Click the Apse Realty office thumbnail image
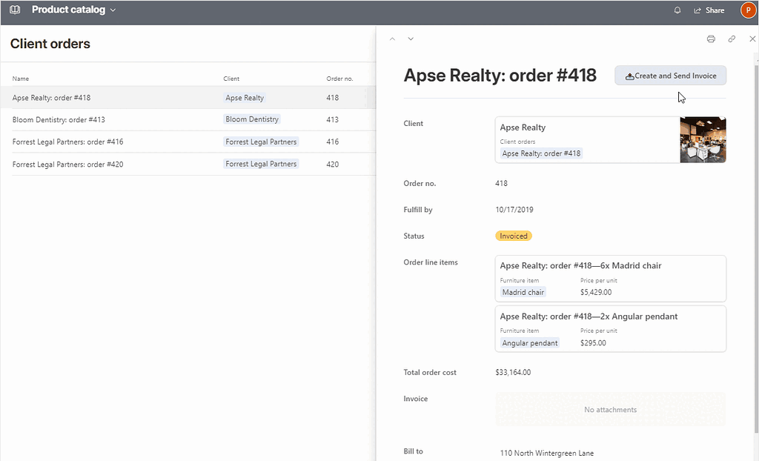Viewport: 759px width, 461px height. [703, 139]
